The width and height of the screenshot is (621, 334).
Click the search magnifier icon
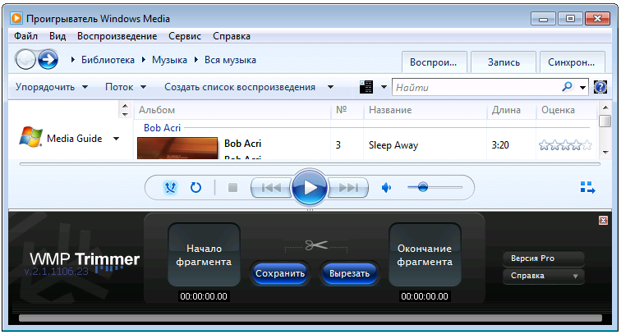567,87
